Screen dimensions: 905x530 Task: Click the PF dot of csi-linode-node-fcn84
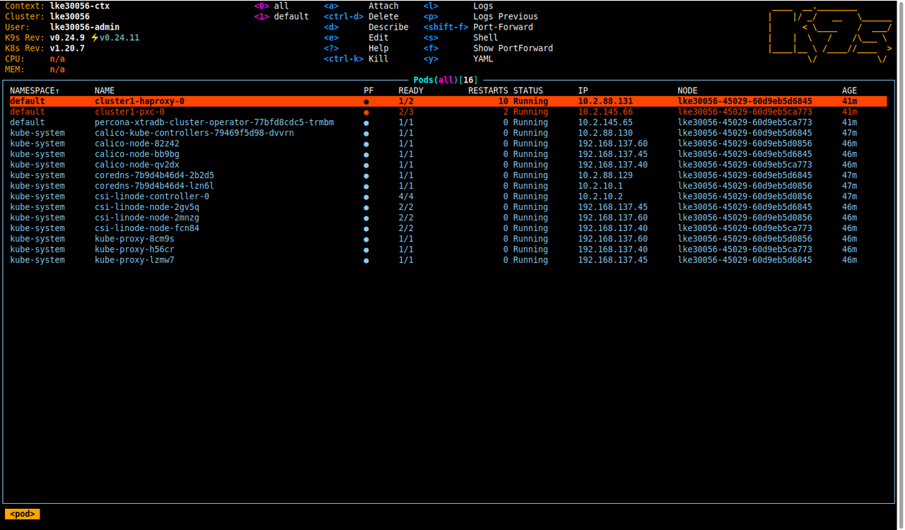click(x=366, y=229)
